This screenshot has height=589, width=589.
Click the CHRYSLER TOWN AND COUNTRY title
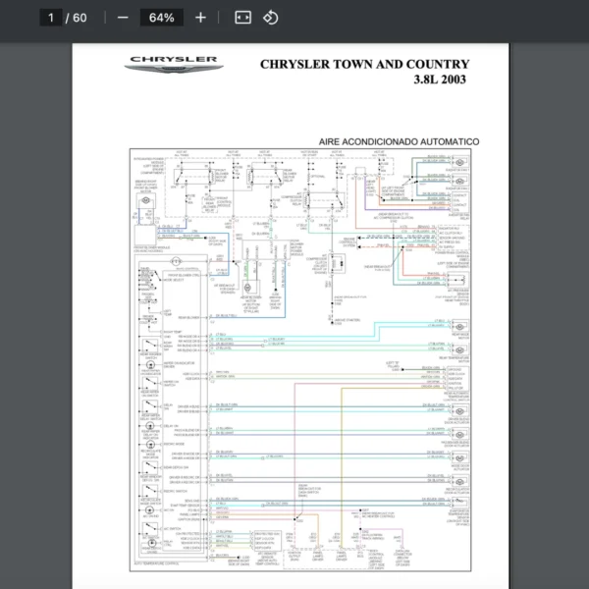pyautogui.click(x=364, y=65)
